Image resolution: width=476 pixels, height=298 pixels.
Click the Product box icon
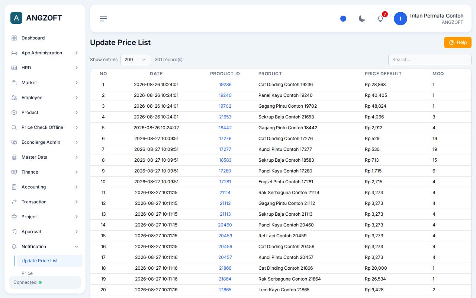click(x=14, y=112)
